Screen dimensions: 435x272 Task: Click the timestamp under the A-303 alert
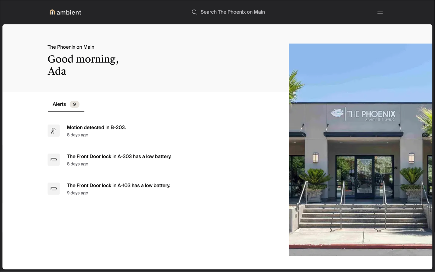[x=77, y=164]
